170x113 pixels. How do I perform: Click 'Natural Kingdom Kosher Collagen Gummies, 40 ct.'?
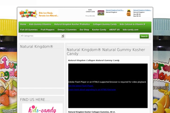[x=92, y=112]
